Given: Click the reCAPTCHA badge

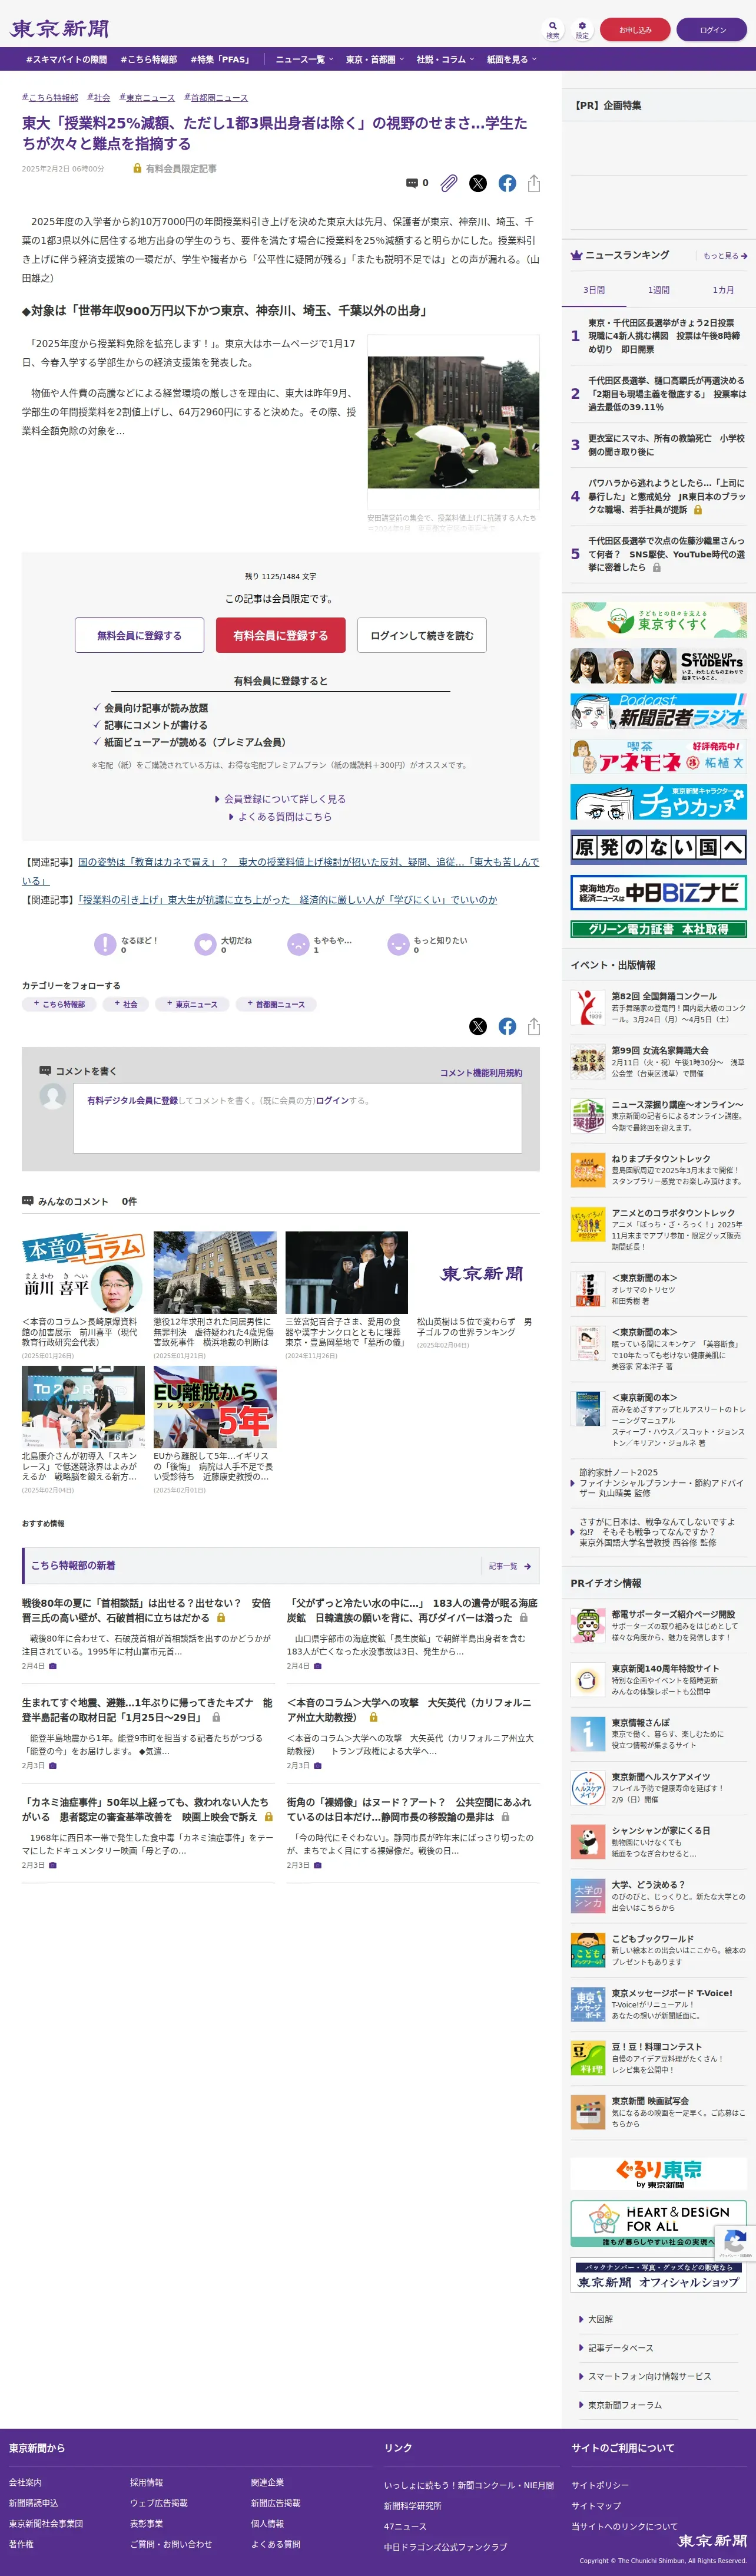Looking at the screenshot, I should pyautogui.click(x=735, y=2243).
